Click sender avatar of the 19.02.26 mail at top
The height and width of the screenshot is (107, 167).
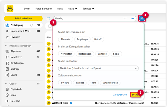pyautogui.click(x=48, y=60)
